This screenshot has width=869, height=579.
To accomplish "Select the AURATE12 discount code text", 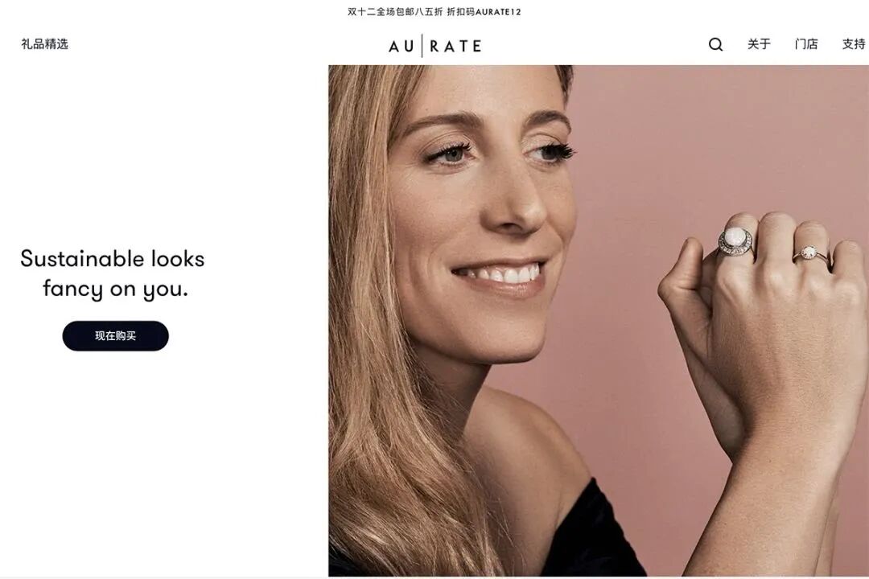I will (x=498, y=11).
